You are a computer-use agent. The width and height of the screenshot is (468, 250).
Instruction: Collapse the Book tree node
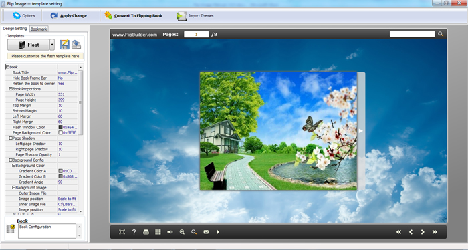tap(8, 67)
